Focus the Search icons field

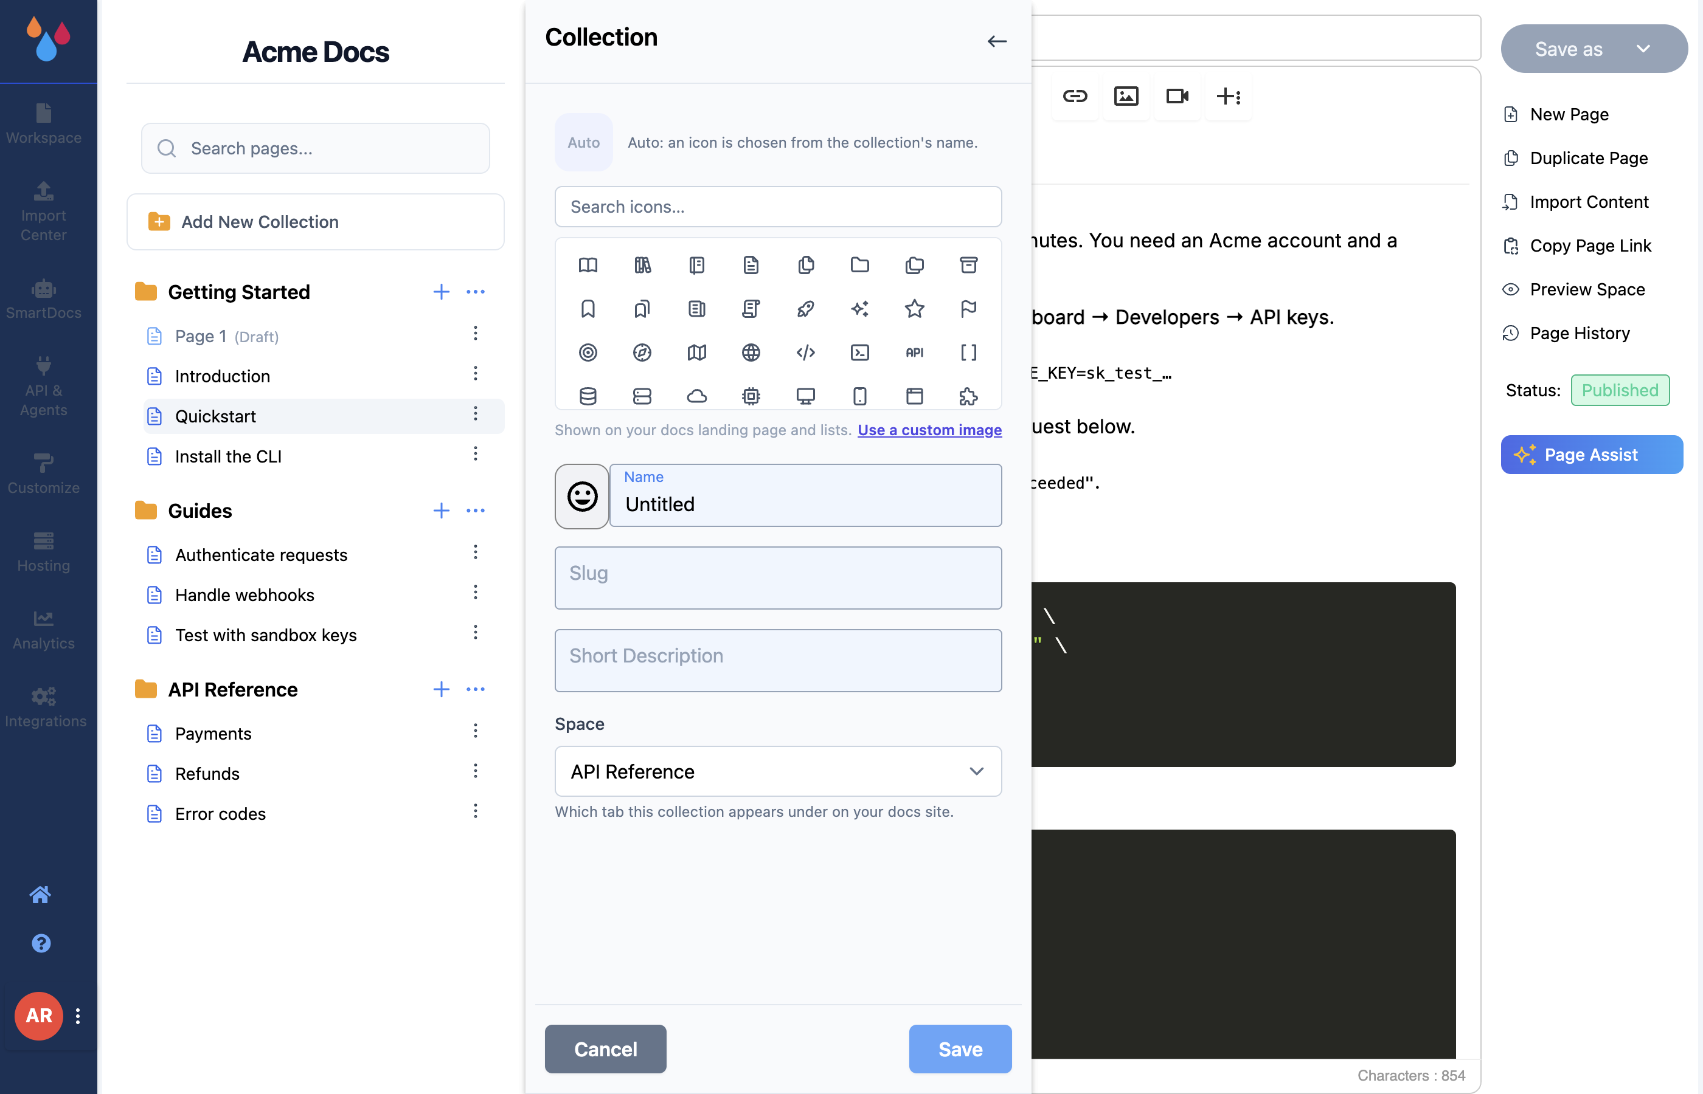pos(779,207)
